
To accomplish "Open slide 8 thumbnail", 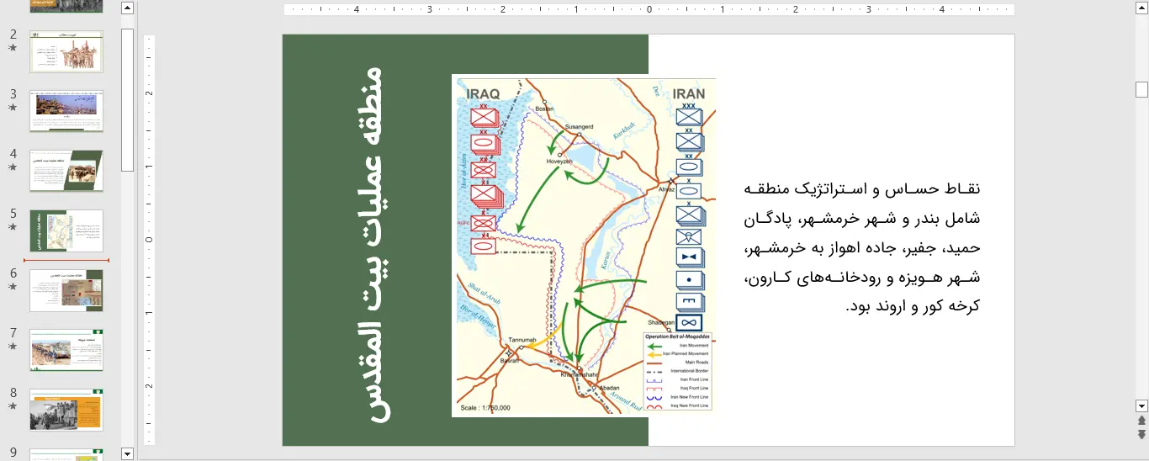I will click(x=66, y=411).
